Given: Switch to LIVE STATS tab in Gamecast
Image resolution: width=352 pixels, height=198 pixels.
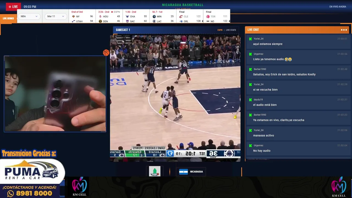Looking at the screenshot, I should (x=231, y=30).
